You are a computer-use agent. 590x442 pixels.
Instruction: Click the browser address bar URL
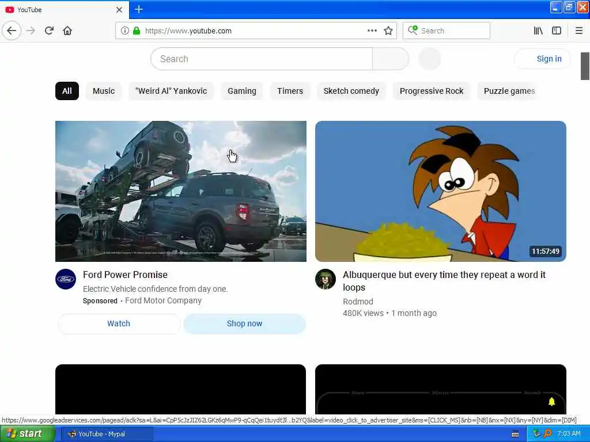click(x=188, y=31)
